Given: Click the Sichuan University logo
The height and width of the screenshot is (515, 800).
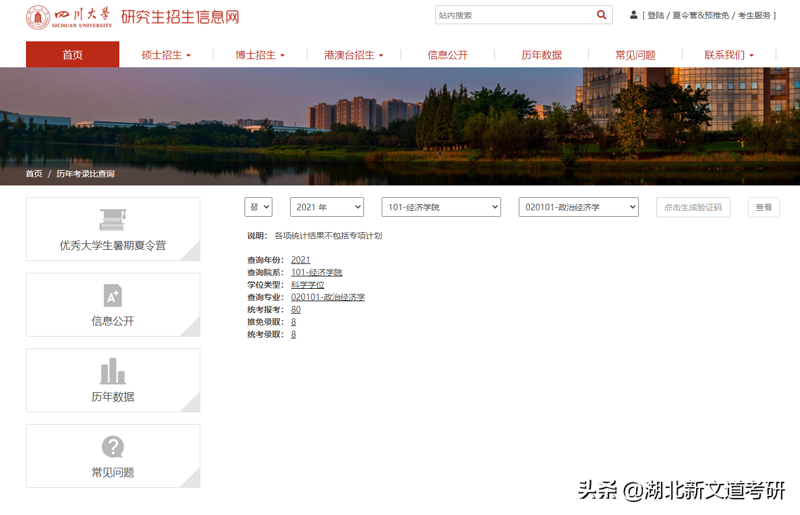Looking at the screenshot, I should tap(39, 16).
